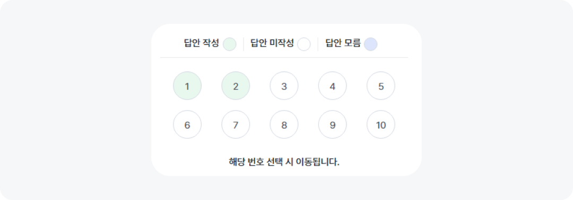This screenshot has width=573, height=200.
Task: Click the question 8 circle
Action: tap(284, 124)
